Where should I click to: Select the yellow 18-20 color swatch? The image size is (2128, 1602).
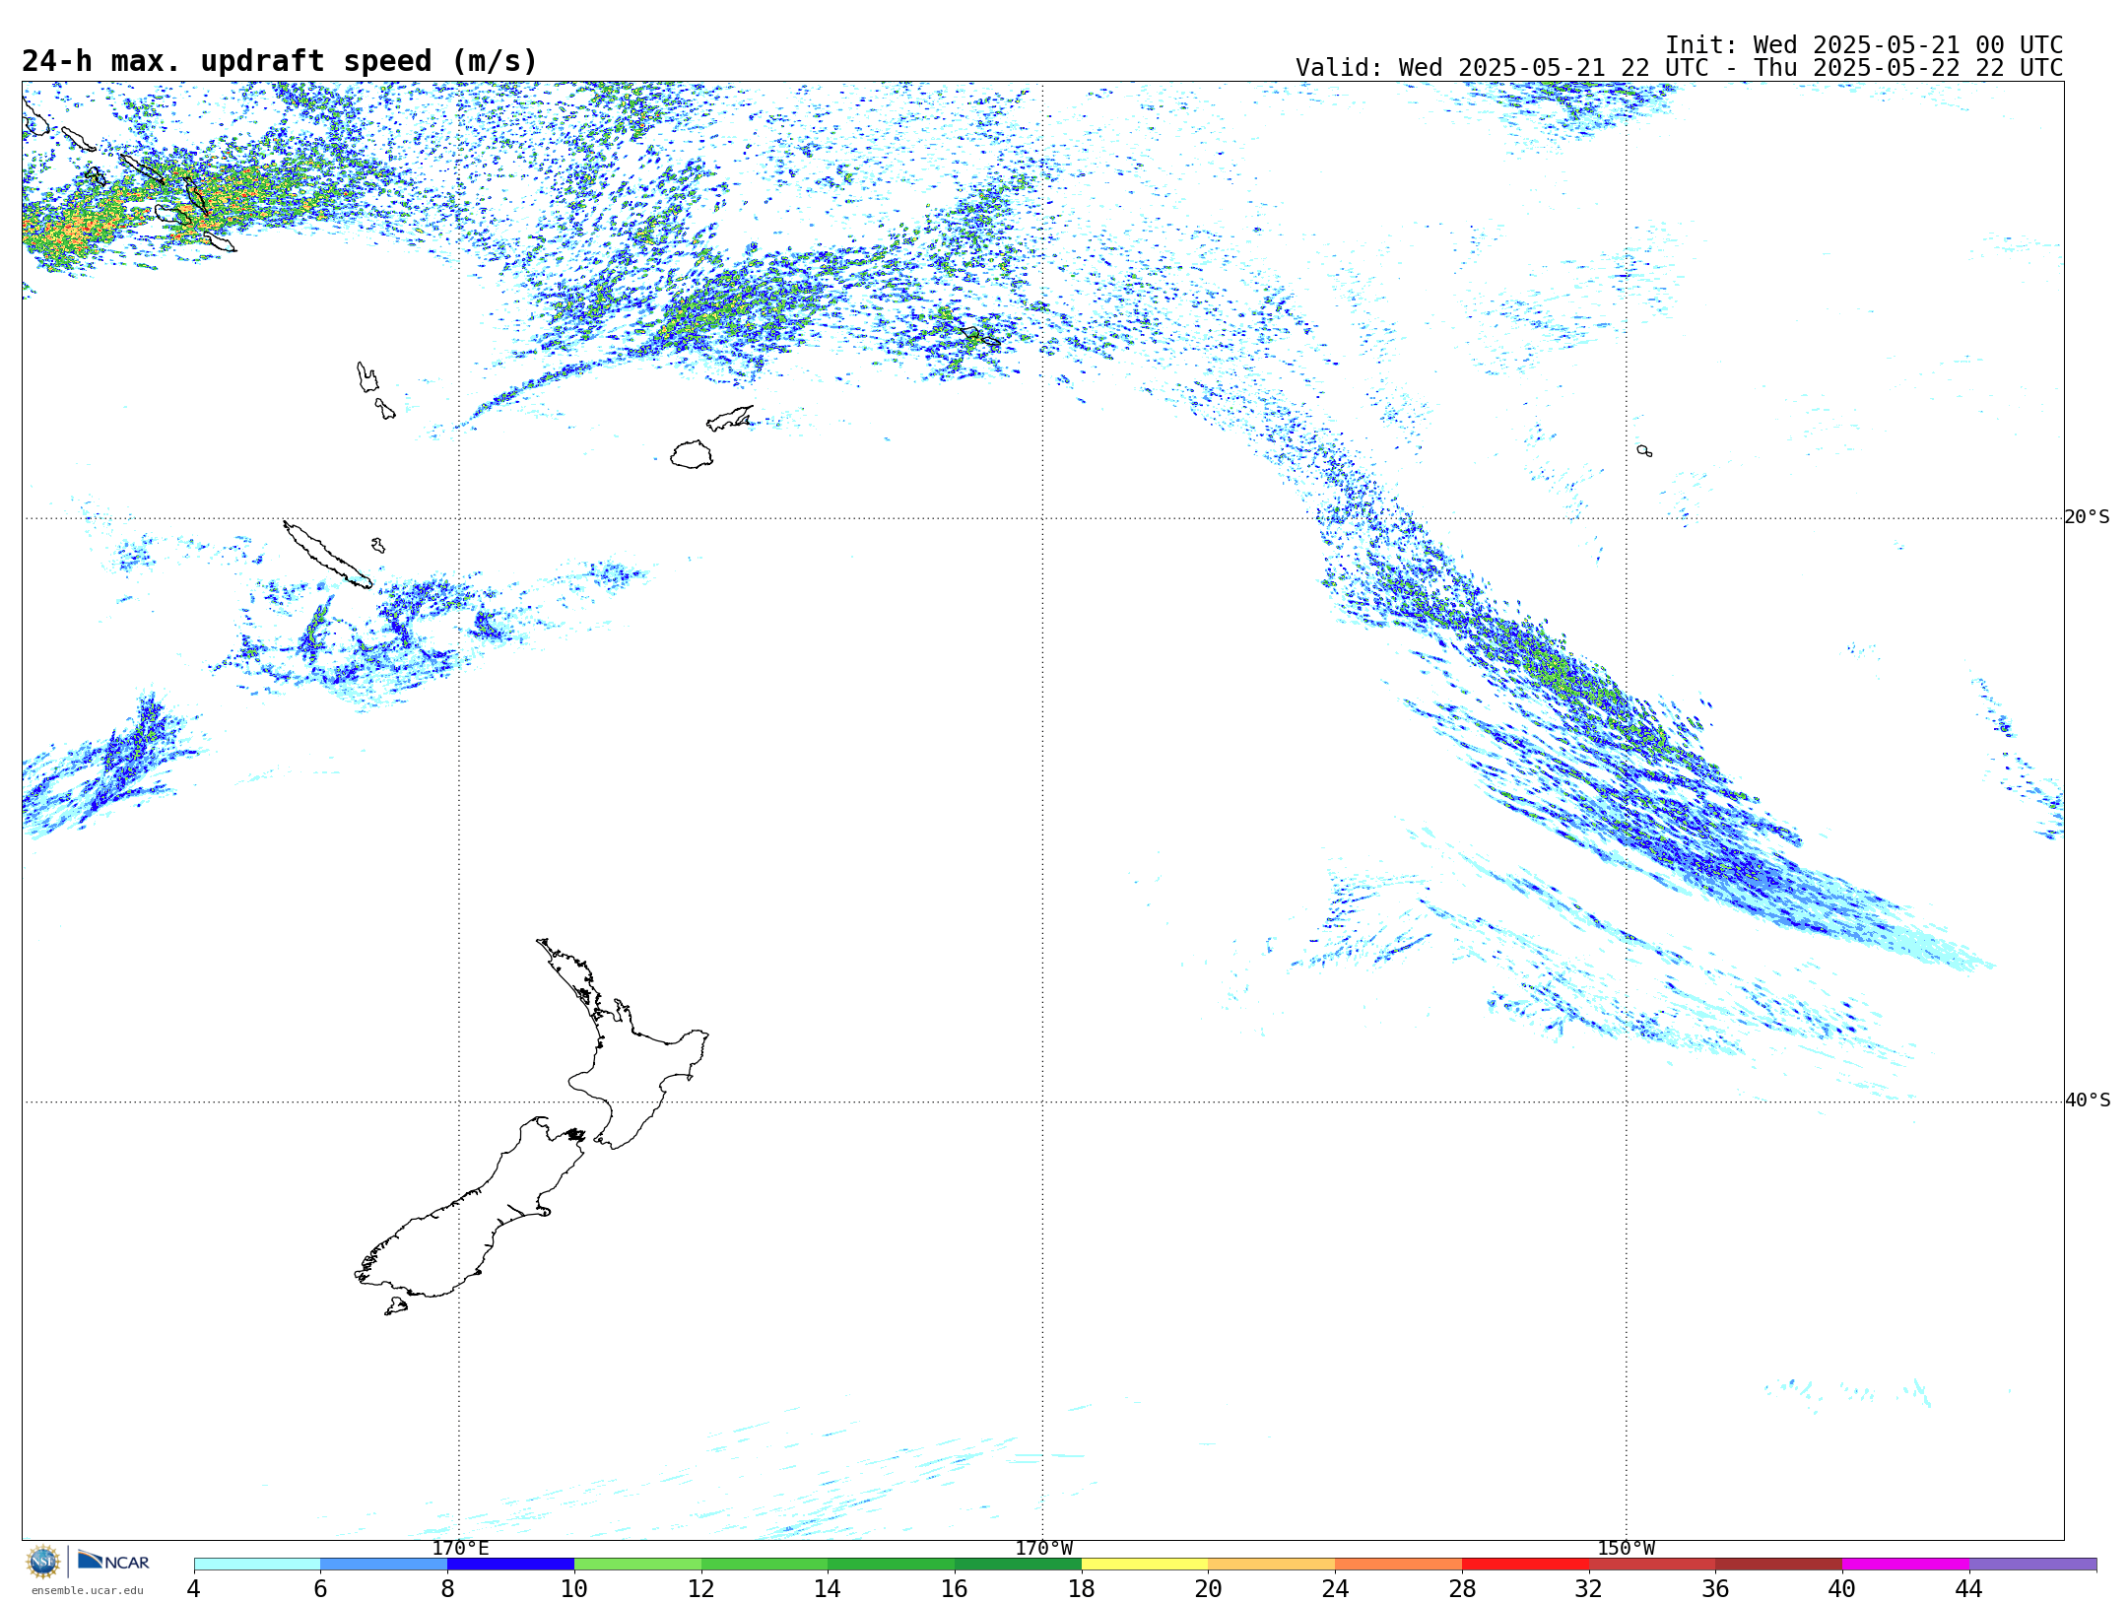[x=1145, y=1564]
